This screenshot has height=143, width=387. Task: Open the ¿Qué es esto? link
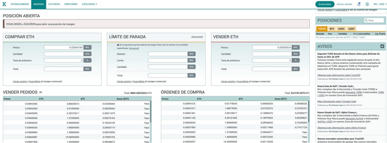(x=197, y=37)
